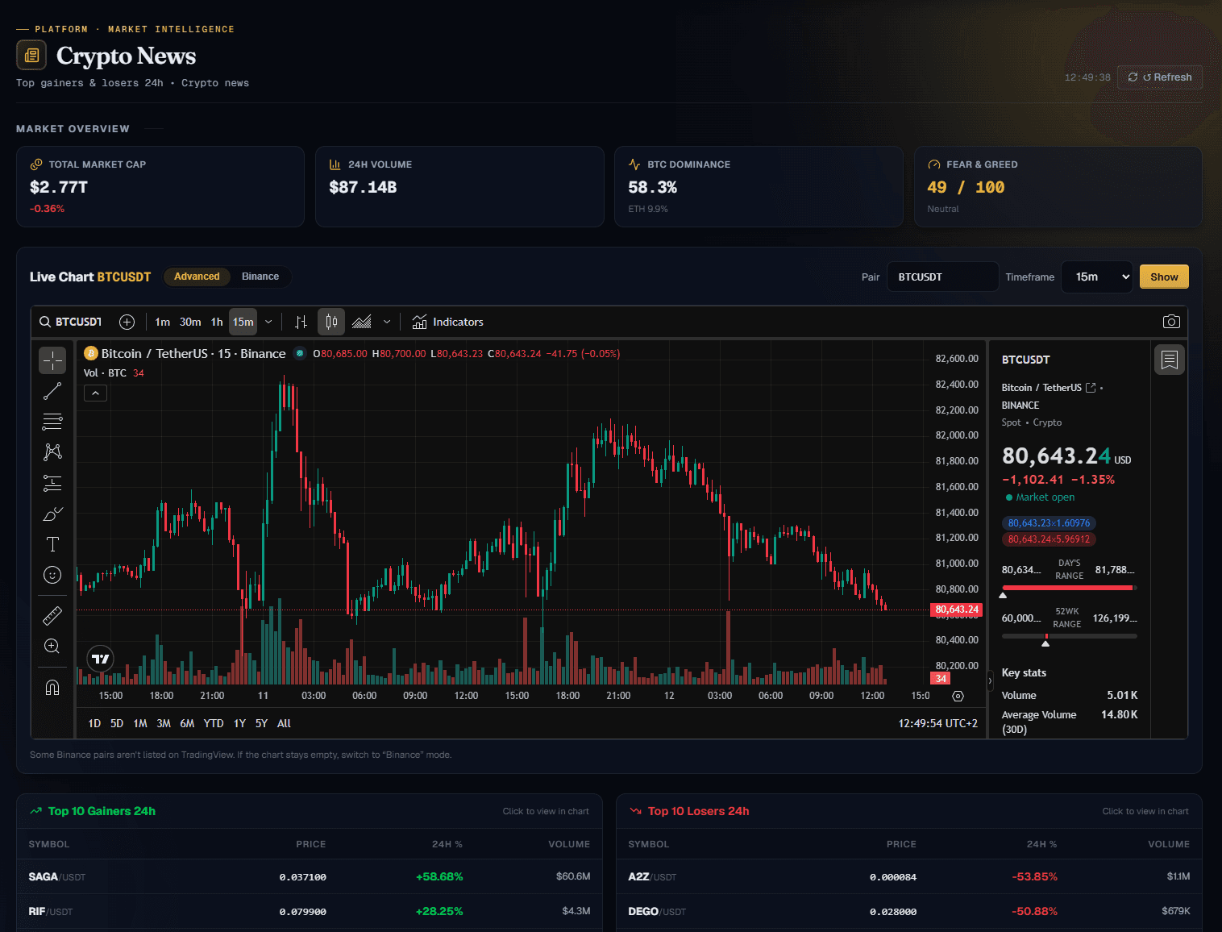Switch chart mode to Binance

260,277
